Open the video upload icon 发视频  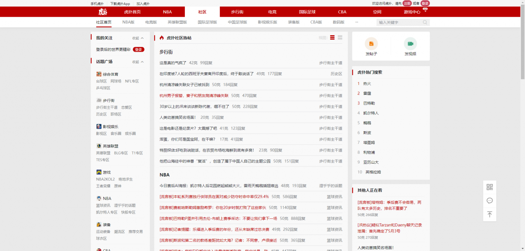[x=411, y=44]
